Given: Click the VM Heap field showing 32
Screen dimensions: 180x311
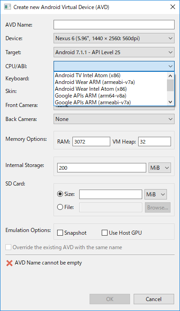Looking at the screenshot, I should 154,142.
